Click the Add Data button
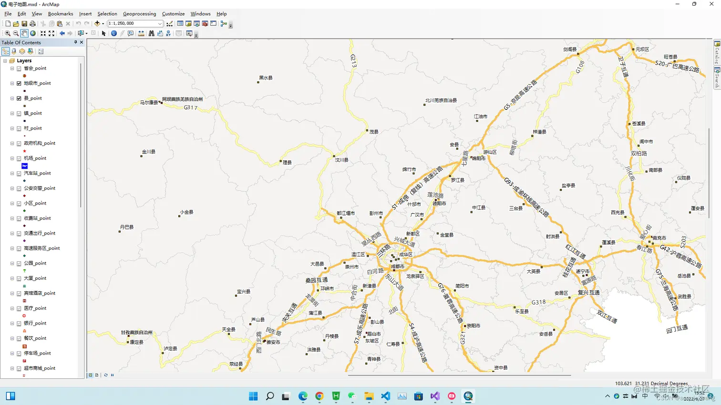 coord(97,23)
